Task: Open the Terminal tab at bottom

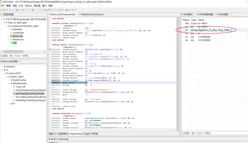Action: click(63, 139)
